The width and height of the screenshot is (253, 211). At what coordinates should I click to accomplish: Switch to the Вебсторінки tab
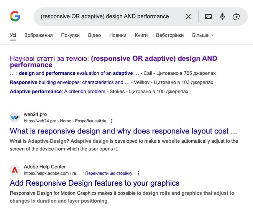(170, 35)
